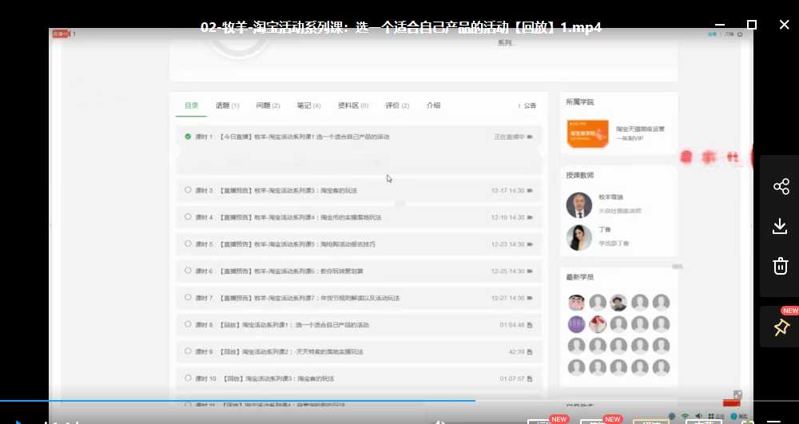Select the radio circle for lesson 6
Image resolution: width=799 pixels, height=424 pixels.
(188, 271)
